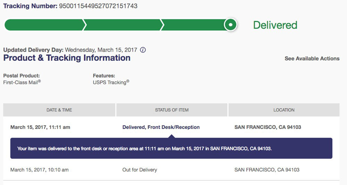Click the First-Class Mail postal product text
This screenshot has height=185, width=347.
22,82
